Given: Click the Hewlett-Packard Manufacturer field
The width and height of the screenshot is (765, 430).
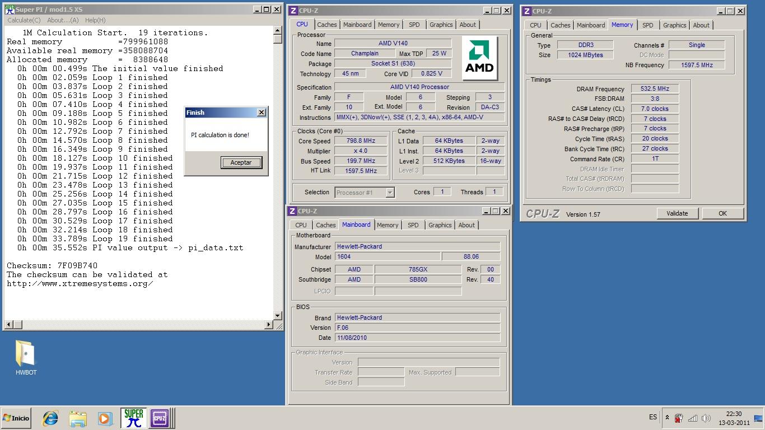Looking at the screenshot, I should click(x=417, y=246).
